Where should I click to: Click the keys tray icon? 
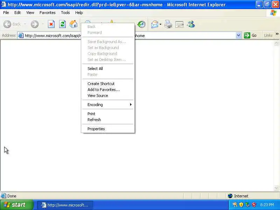pos(235,205)
